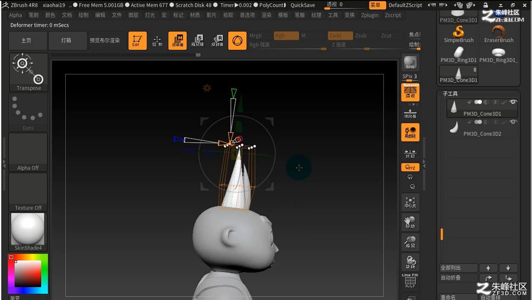Screen dimensions: 532x300
Task: Click the move subtool up arrow
Action: [x=488, y=268]
